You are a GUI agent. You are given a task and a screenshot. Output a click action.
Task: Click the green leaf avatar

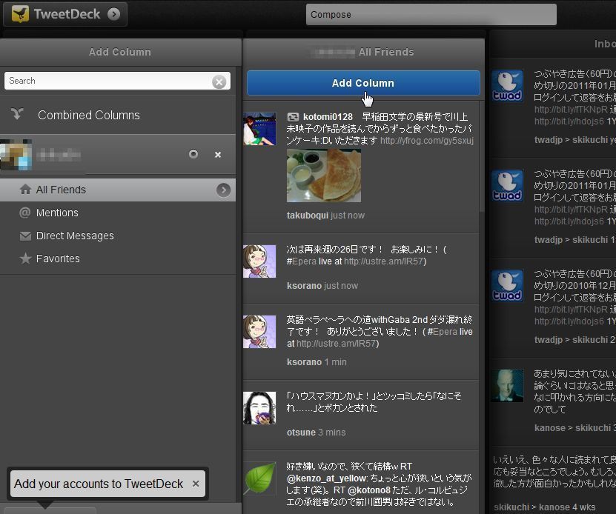pos(259,478)
